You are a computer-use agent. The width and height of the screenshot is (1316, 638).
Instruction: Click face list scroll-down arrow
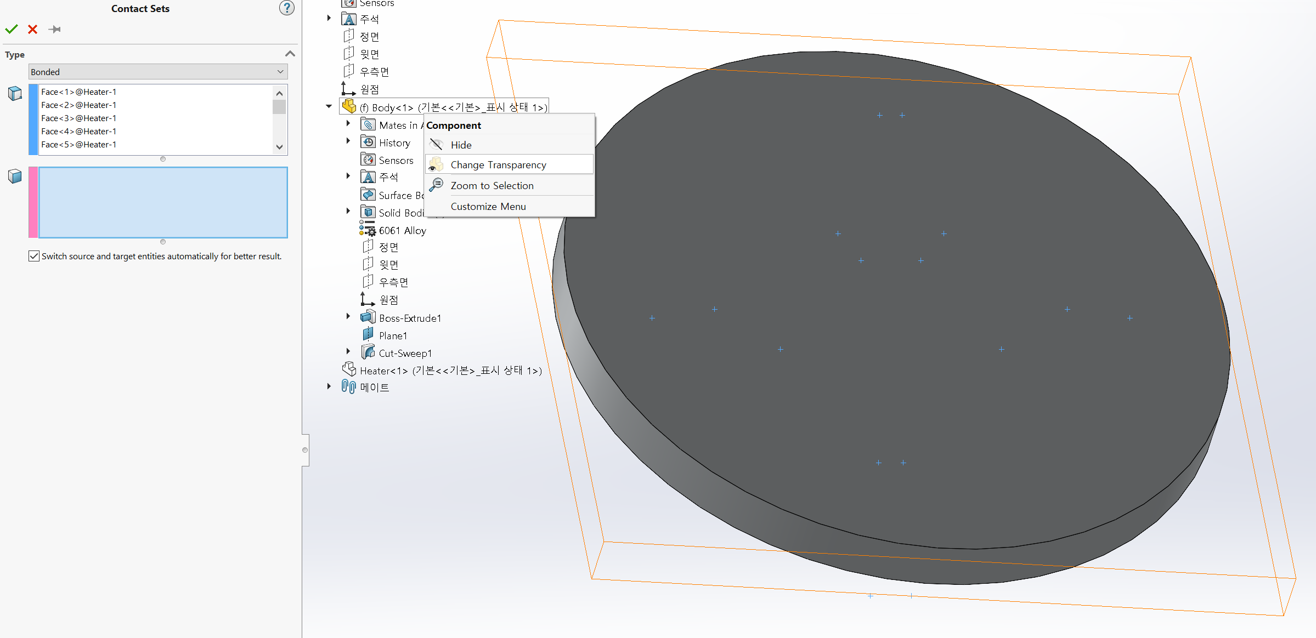[x=279, y=147]
